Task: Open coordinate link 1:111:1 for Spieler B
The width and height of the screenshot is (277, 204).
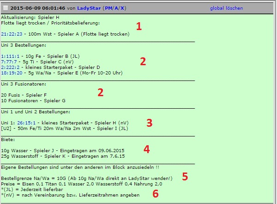Action: click(x=9, y=56)
